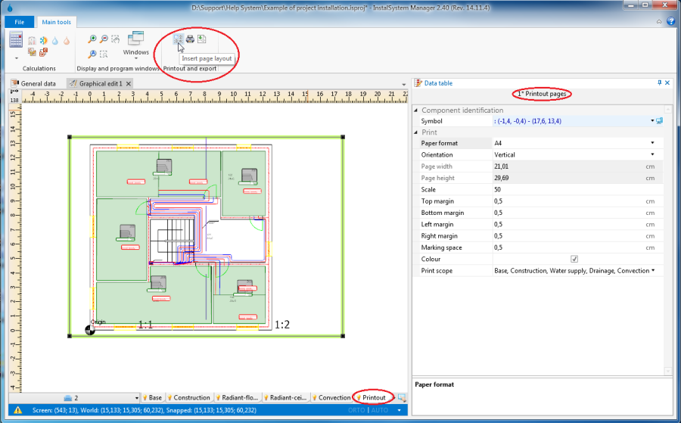Open the Paper format dropdown
681x423 pixels.
click(x=652, y=143)
